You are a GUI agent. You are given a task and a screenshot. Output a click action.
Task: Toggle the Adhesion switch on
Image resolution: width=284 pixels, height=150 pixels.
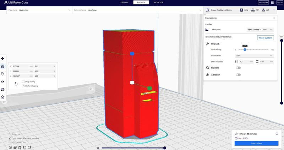(x=238, y=74)
